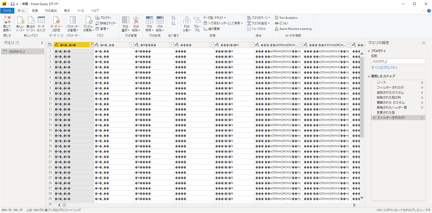Click the Group By (グループ化) icon
Image resolution: width=432 pixels, height=213 pixels.
197,21
